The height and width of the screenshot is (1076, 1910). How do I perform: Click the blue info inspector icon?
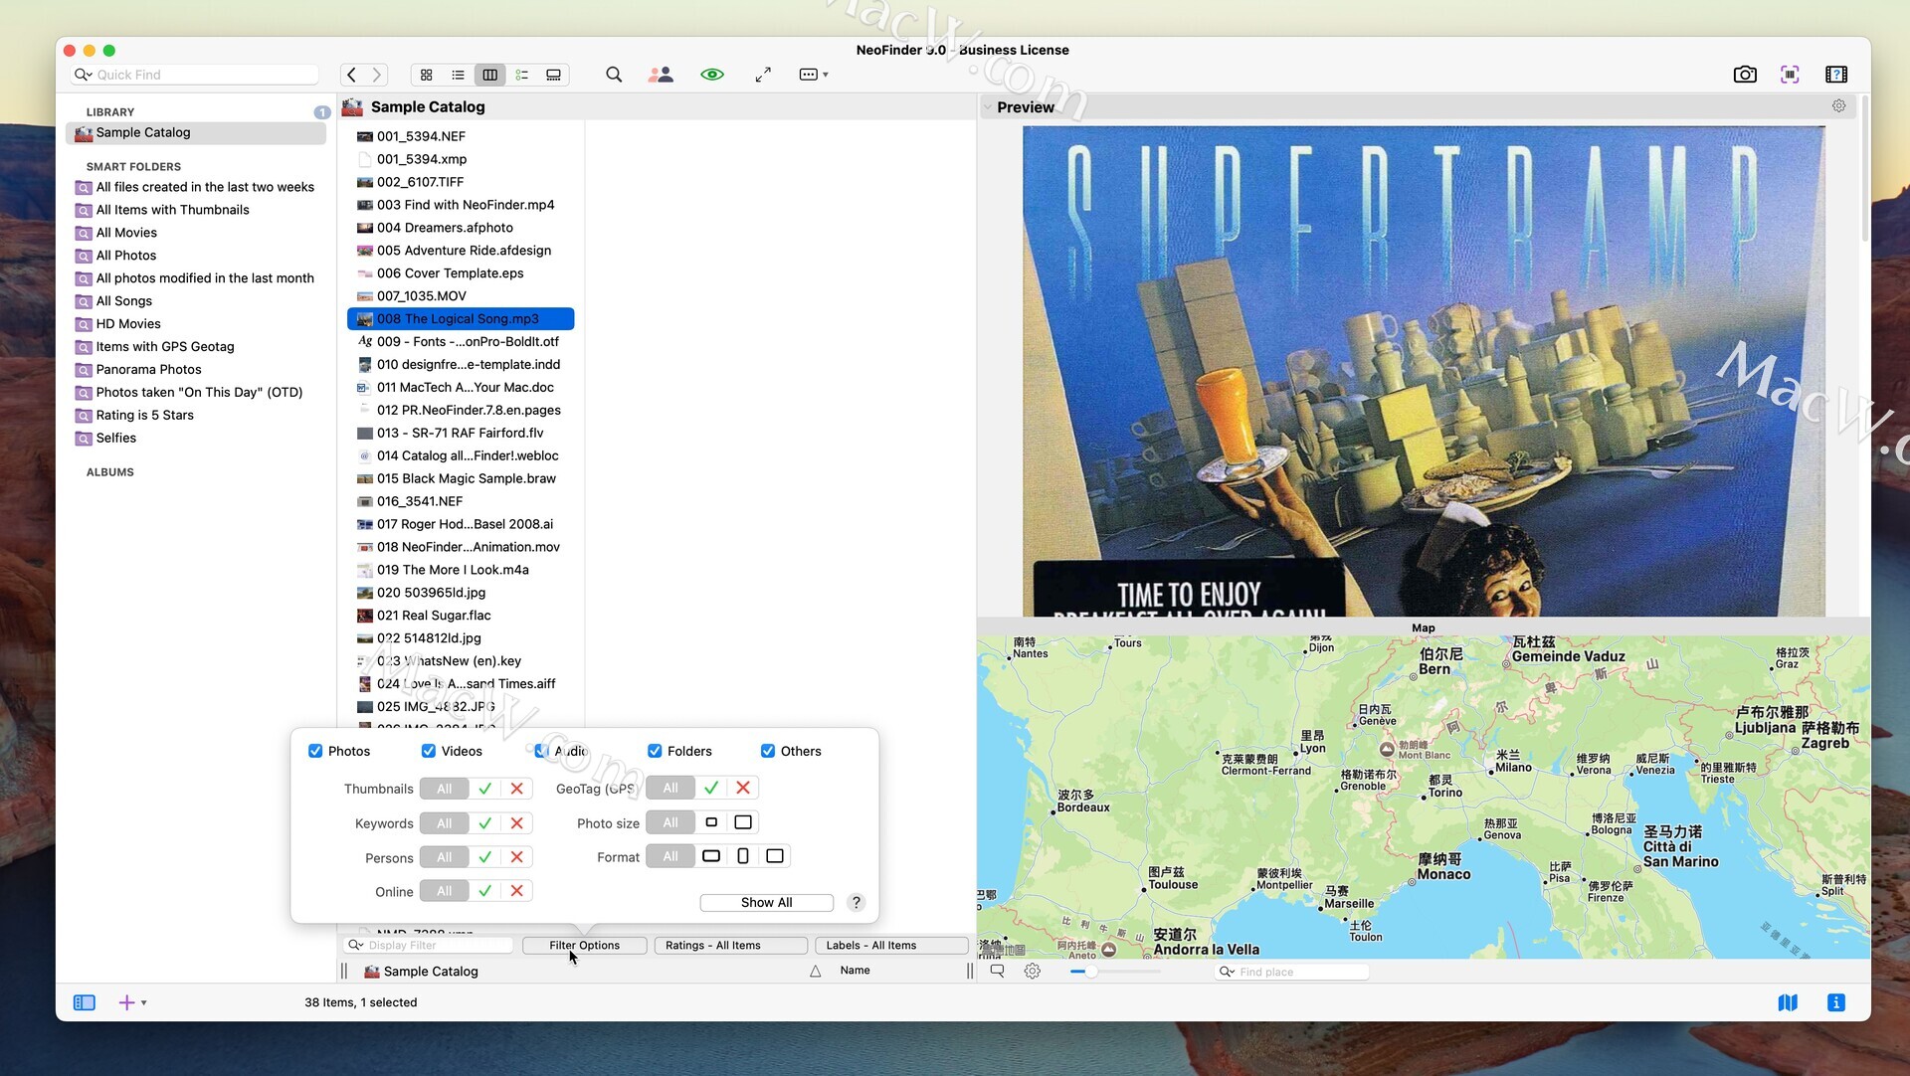pos(1836,1002)
